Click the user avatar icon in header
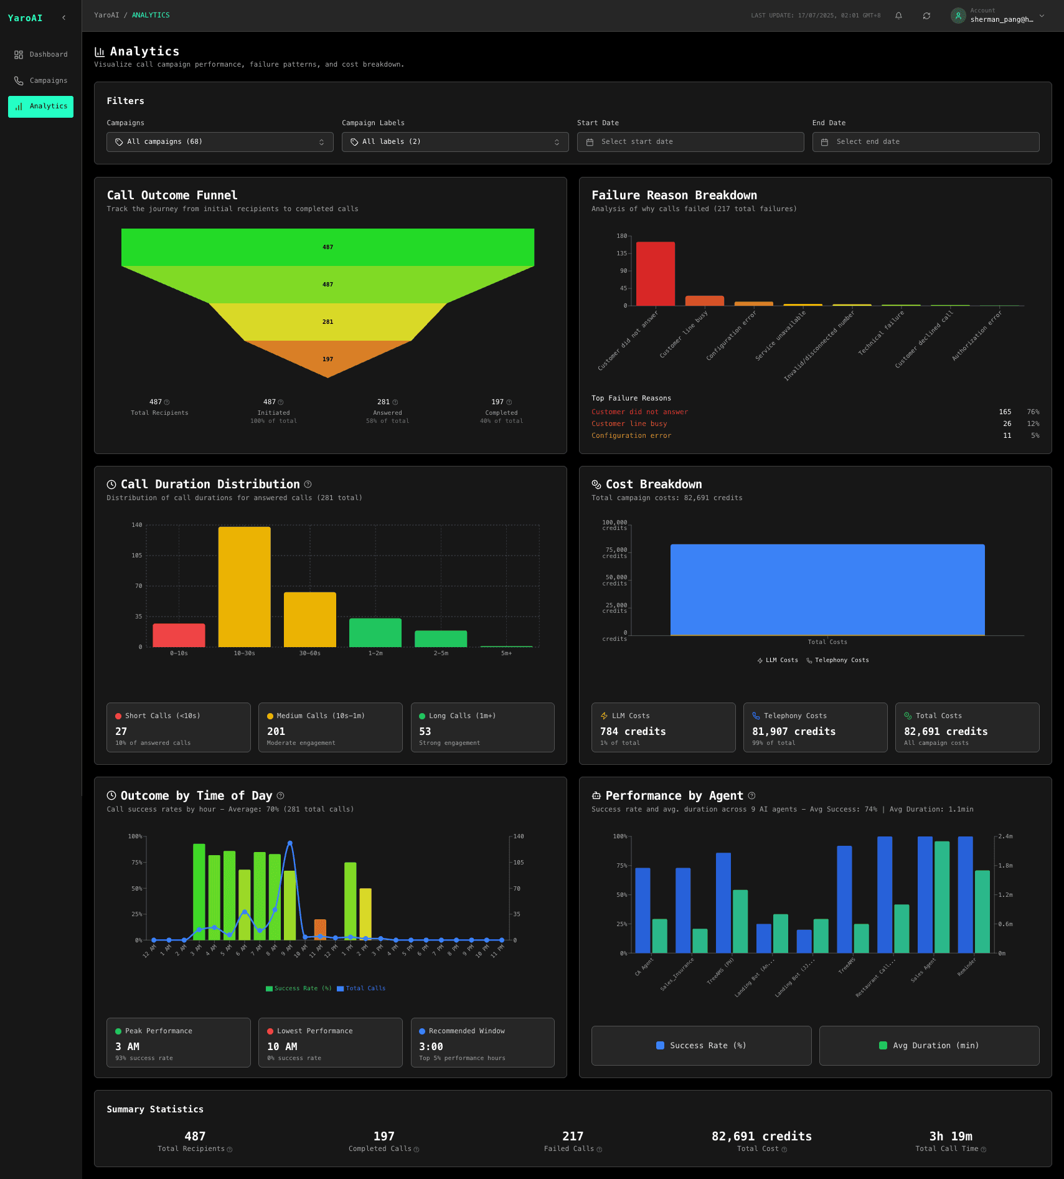1064x1179 pixels. point(958,16)
